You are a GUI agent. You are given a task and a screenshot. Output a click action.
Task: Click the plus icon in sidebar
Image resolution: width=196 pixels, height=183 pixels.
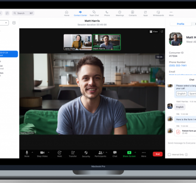point(14,23)
